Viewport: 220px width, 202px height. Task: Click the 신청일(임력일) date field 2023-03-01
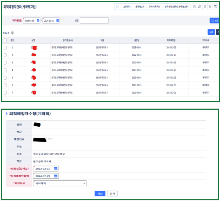point(46,169)
